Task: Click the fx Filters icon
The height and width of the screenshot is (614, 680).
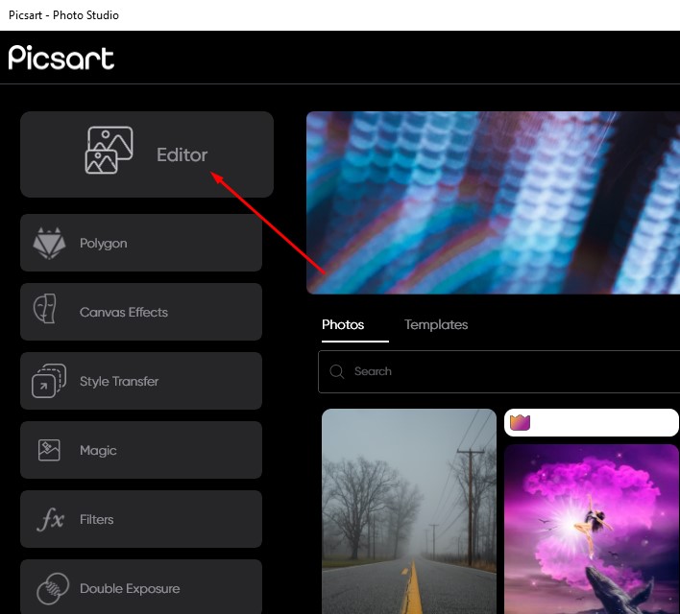Action: click(49, 520)
